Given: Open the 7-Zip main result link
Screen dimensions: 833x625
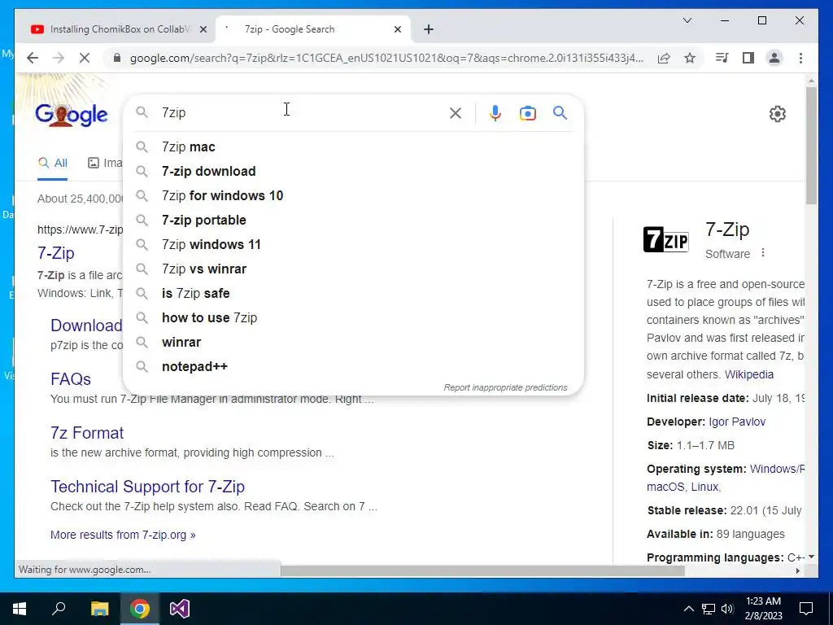Looking at the screenshot, I should [x=56, y=253].
